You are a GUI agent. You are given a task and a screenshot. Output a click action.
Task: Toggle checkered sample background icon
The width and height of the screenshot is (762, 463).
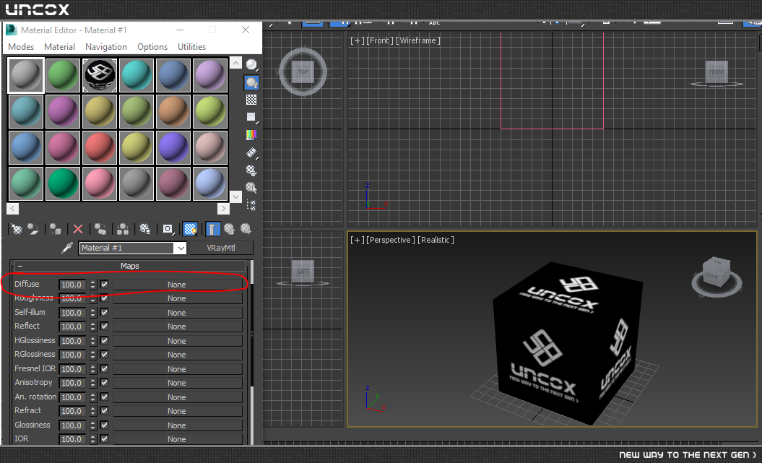pyautogui.click(x=251, y=100)
